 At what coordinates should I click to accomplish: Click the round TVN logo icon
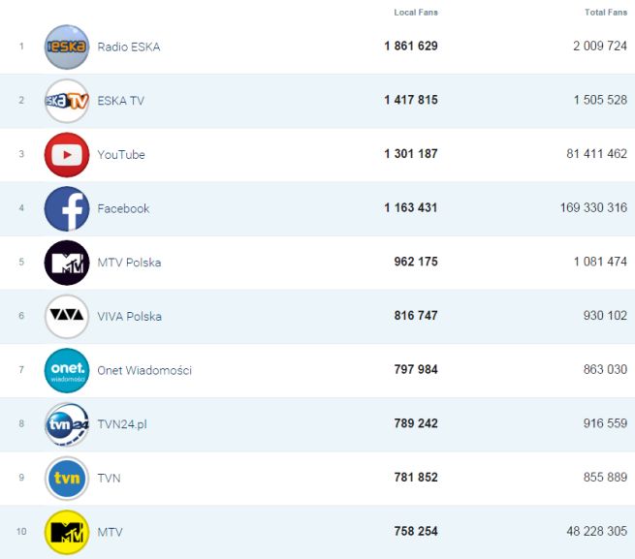point(66,479)
